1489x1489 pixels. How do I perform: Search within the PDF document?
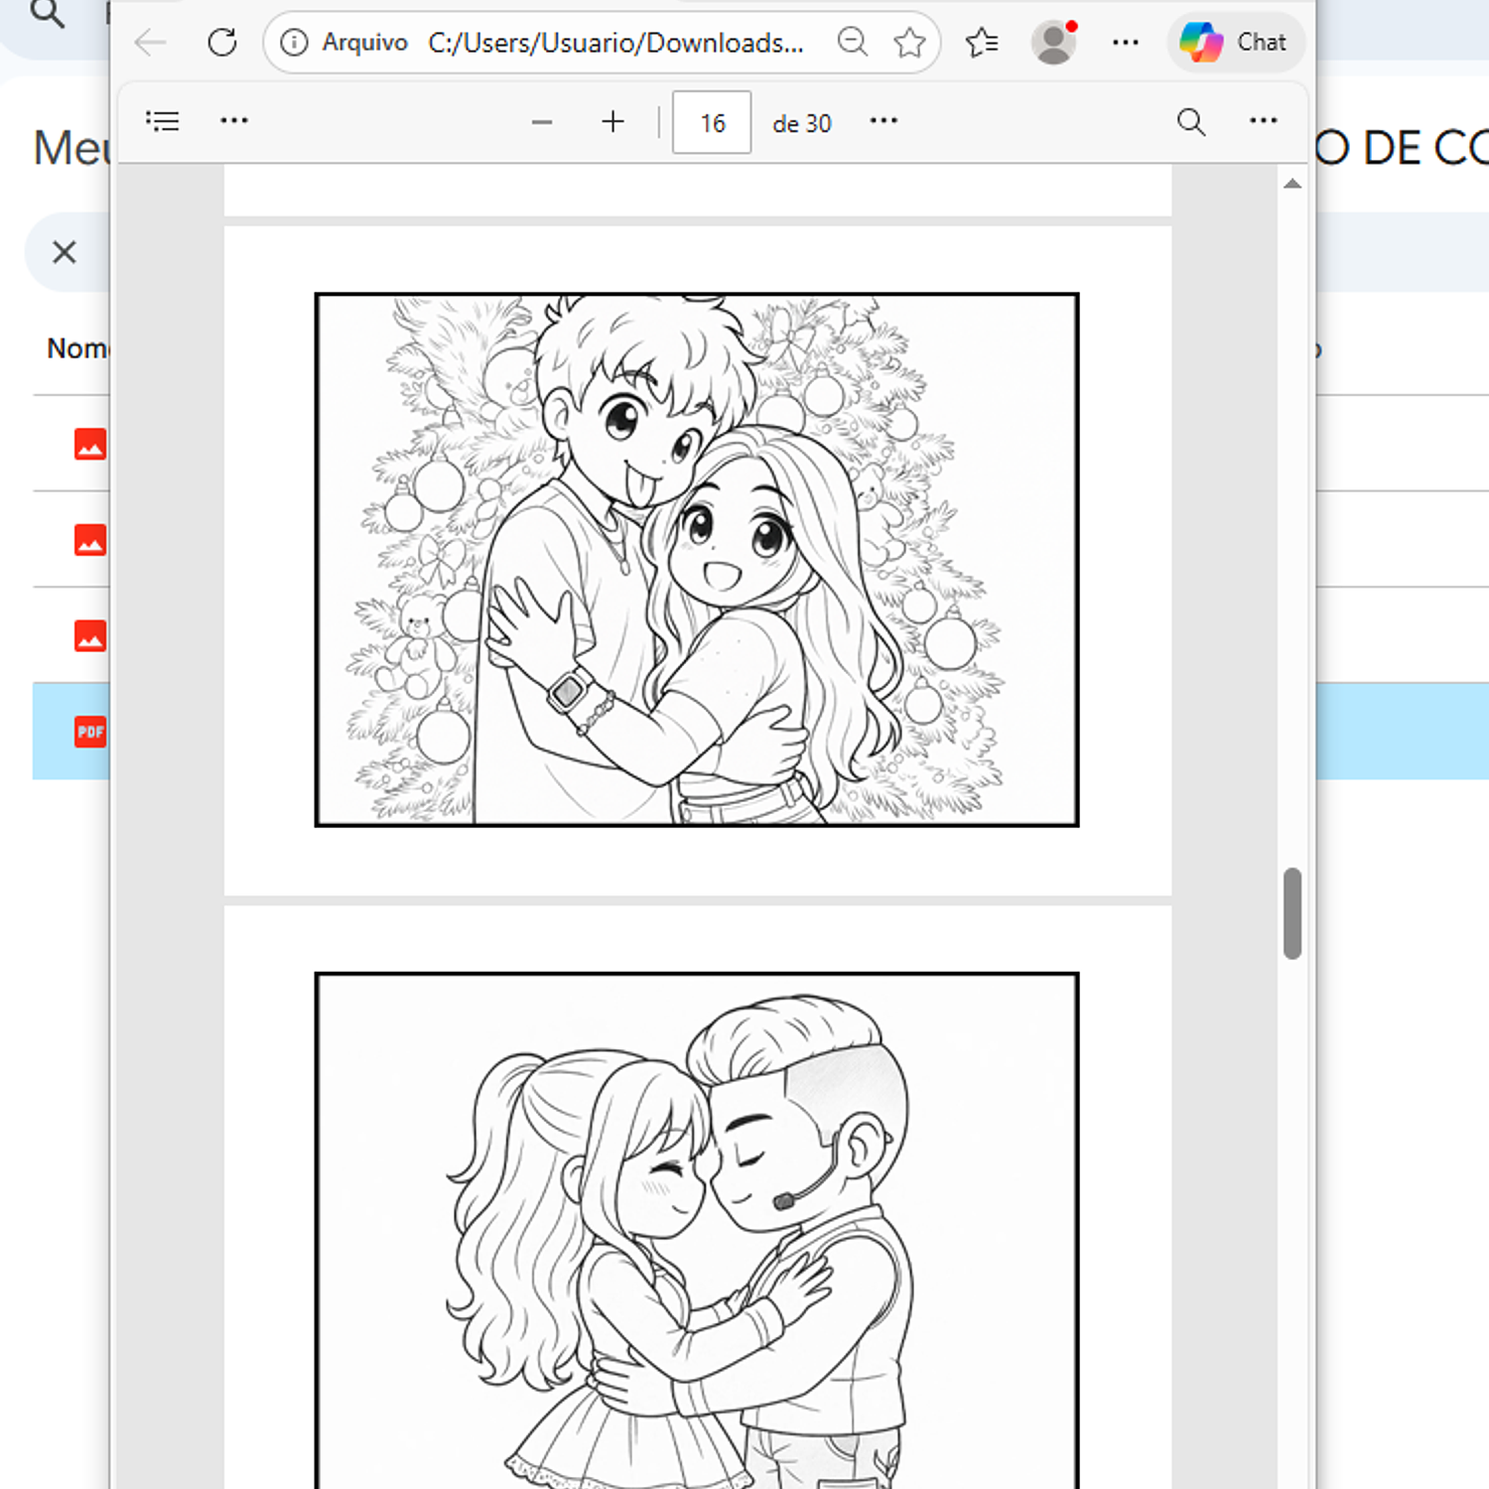point(1191,122)
